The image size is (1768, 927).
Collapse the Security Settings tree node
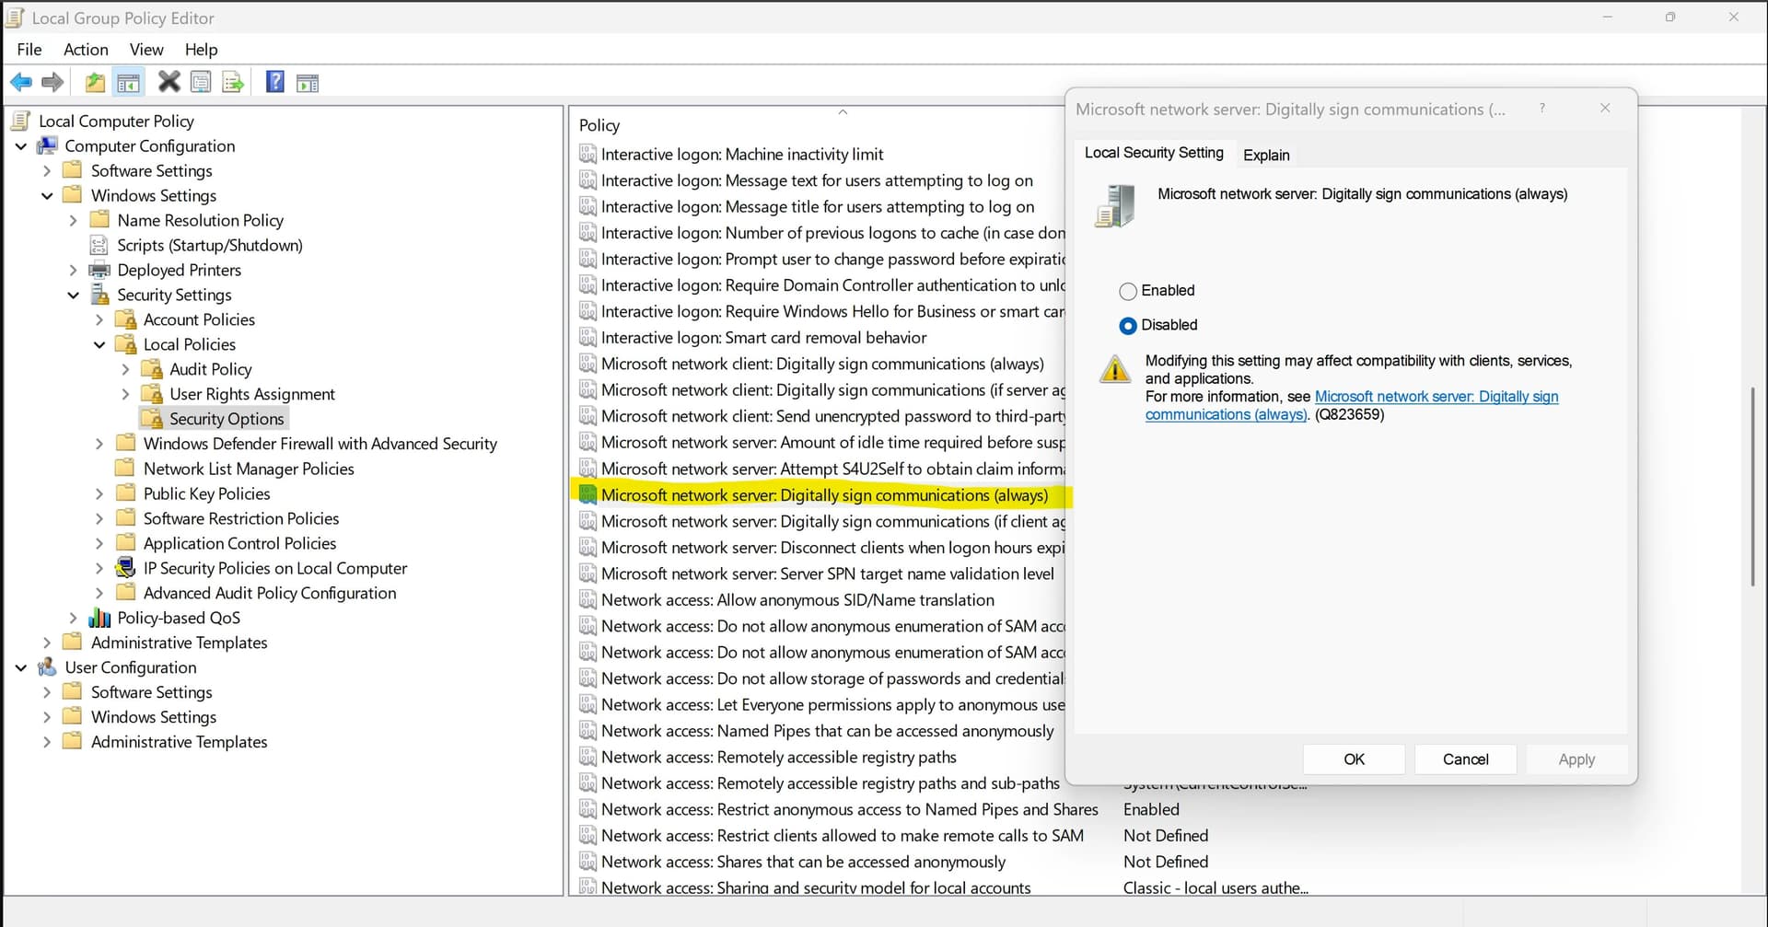pyautogui.click(x=74, y=295)
